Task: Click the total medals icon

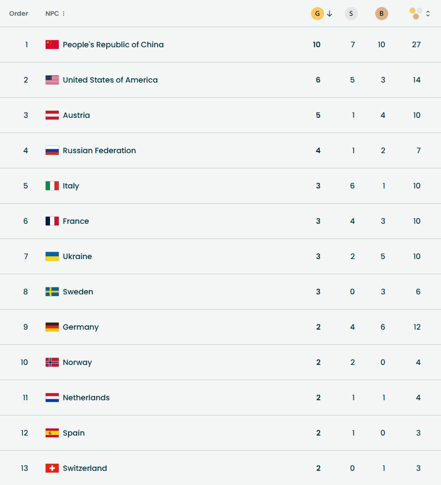Action: (415, 14)
